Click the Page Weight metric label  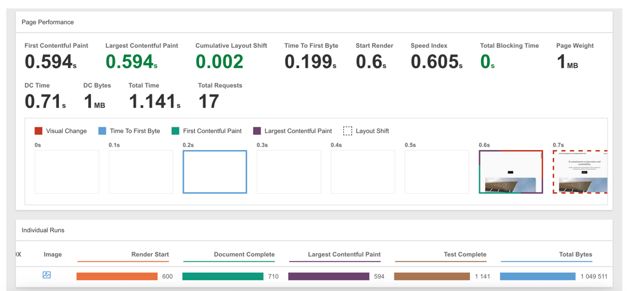[x=575, y=45]
